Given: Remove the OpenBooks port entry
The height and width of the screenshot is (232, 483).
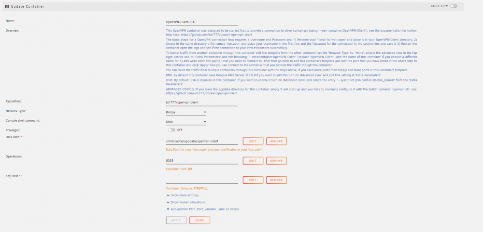Looking at the screenshot, I should point(276,160).
